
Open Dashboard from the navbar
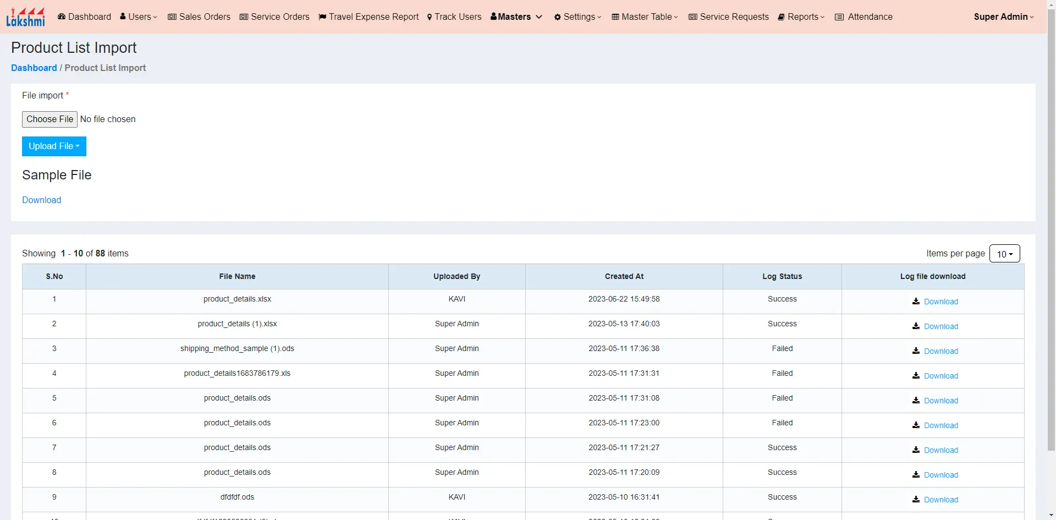coord(85,17)
